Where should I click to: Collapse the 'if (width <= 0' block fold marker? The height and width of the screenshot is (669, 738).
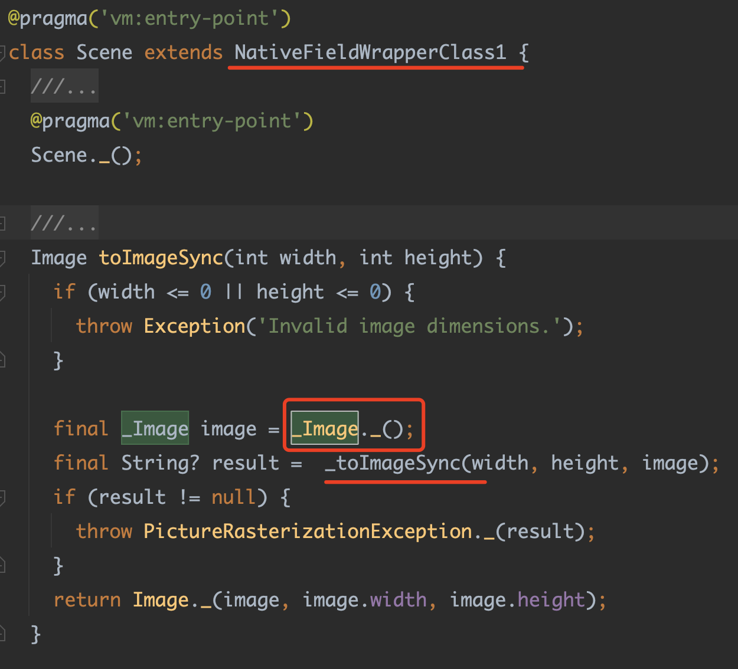click(2, 292)
